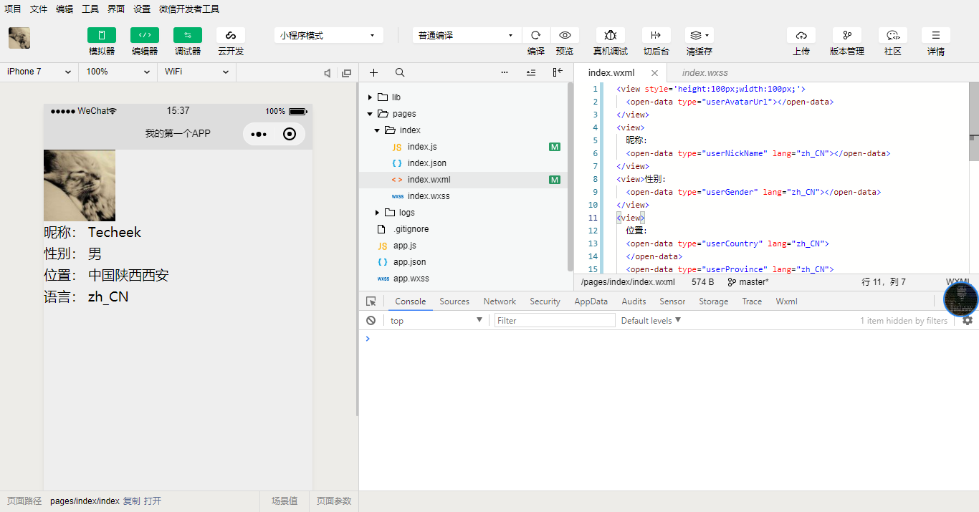The height and width of the screenshot is (512, 979).
Task: Expand the logs folder
Action: click(x=406, y=213)
